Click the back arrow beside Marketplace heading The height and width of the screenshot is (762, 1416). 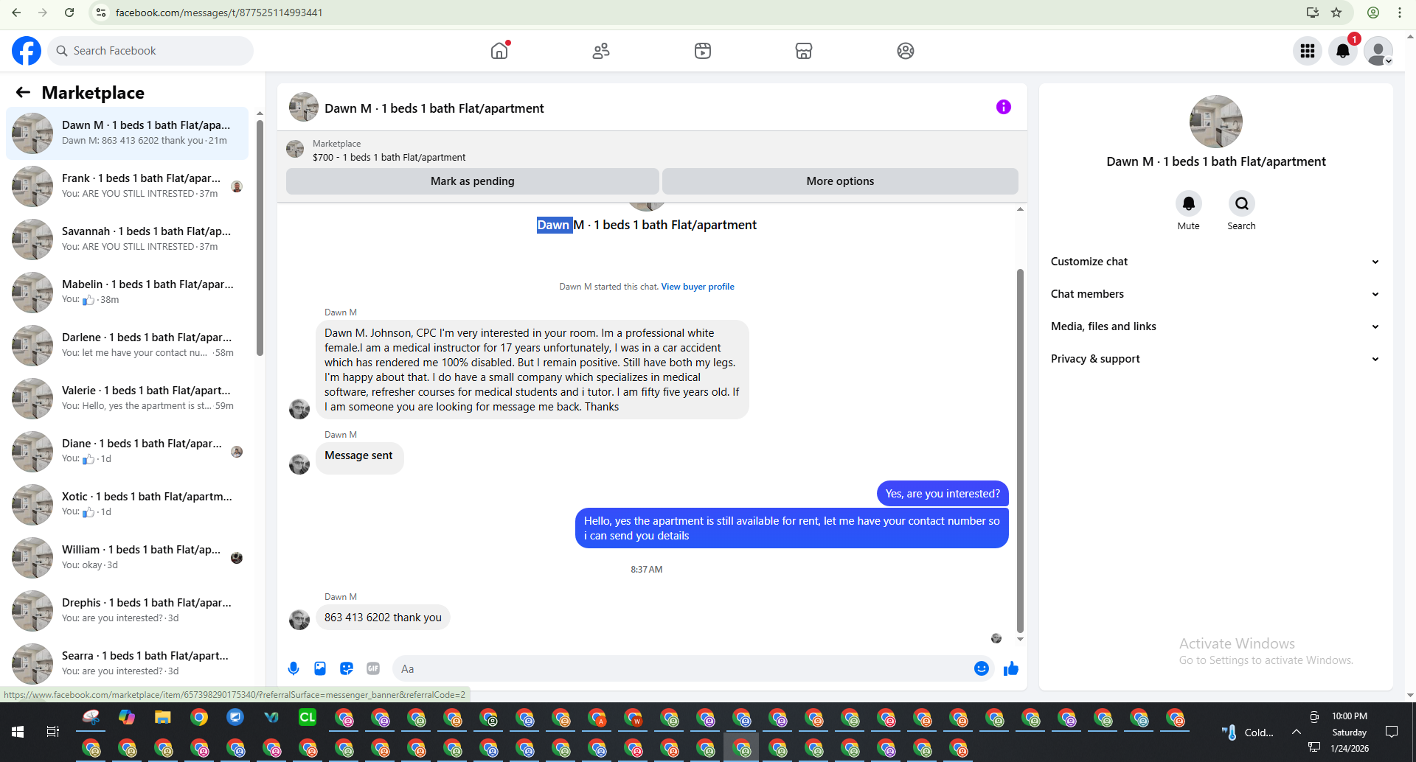tap(23, 92)
